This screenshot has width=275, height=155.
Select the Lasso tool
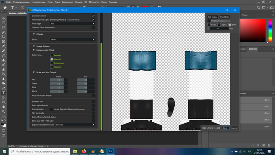(x=3, y=28)
